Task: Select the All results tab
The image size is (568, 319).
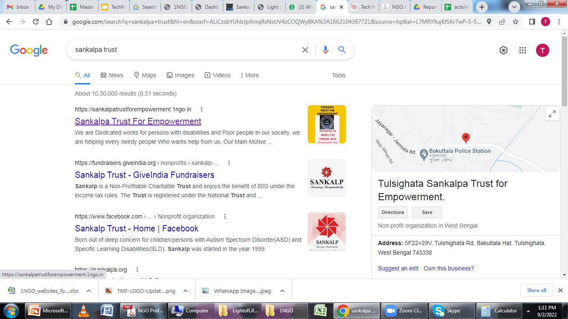Action: [83, 75]
